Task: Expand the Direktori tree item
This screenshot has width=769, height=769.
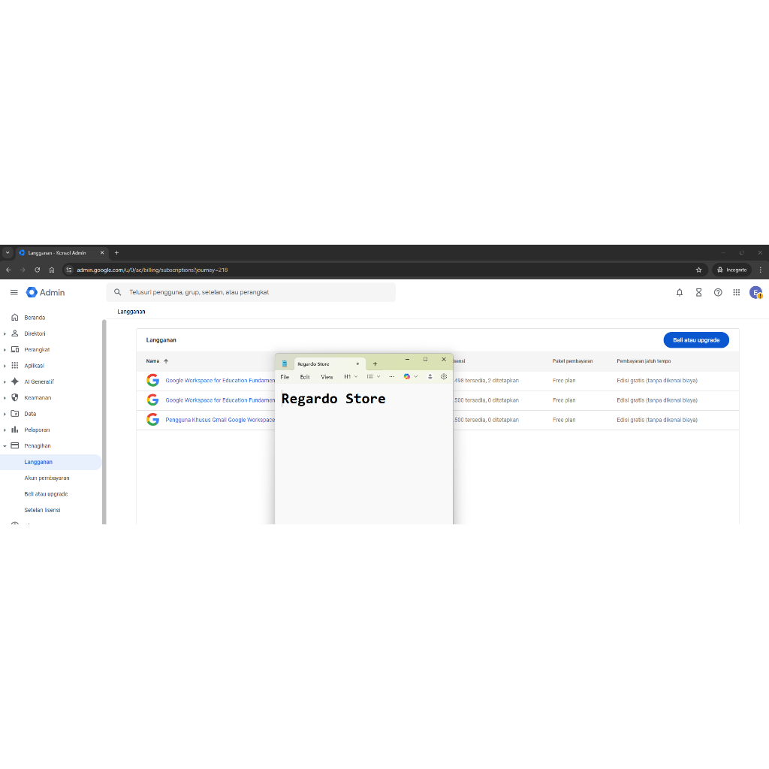Action: 5,333
